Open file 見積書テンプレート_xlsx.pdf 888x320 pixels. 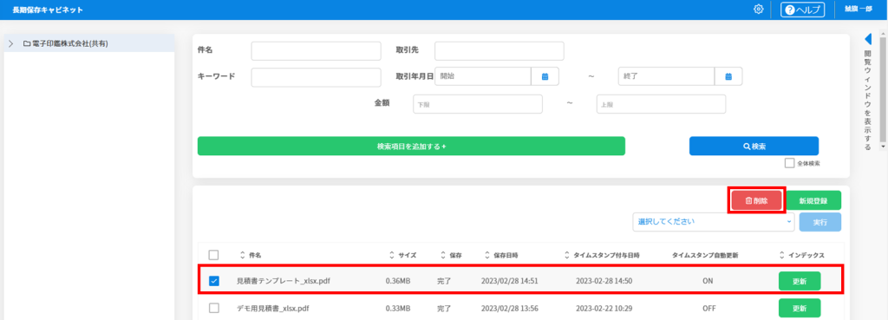tap(284, 280)
